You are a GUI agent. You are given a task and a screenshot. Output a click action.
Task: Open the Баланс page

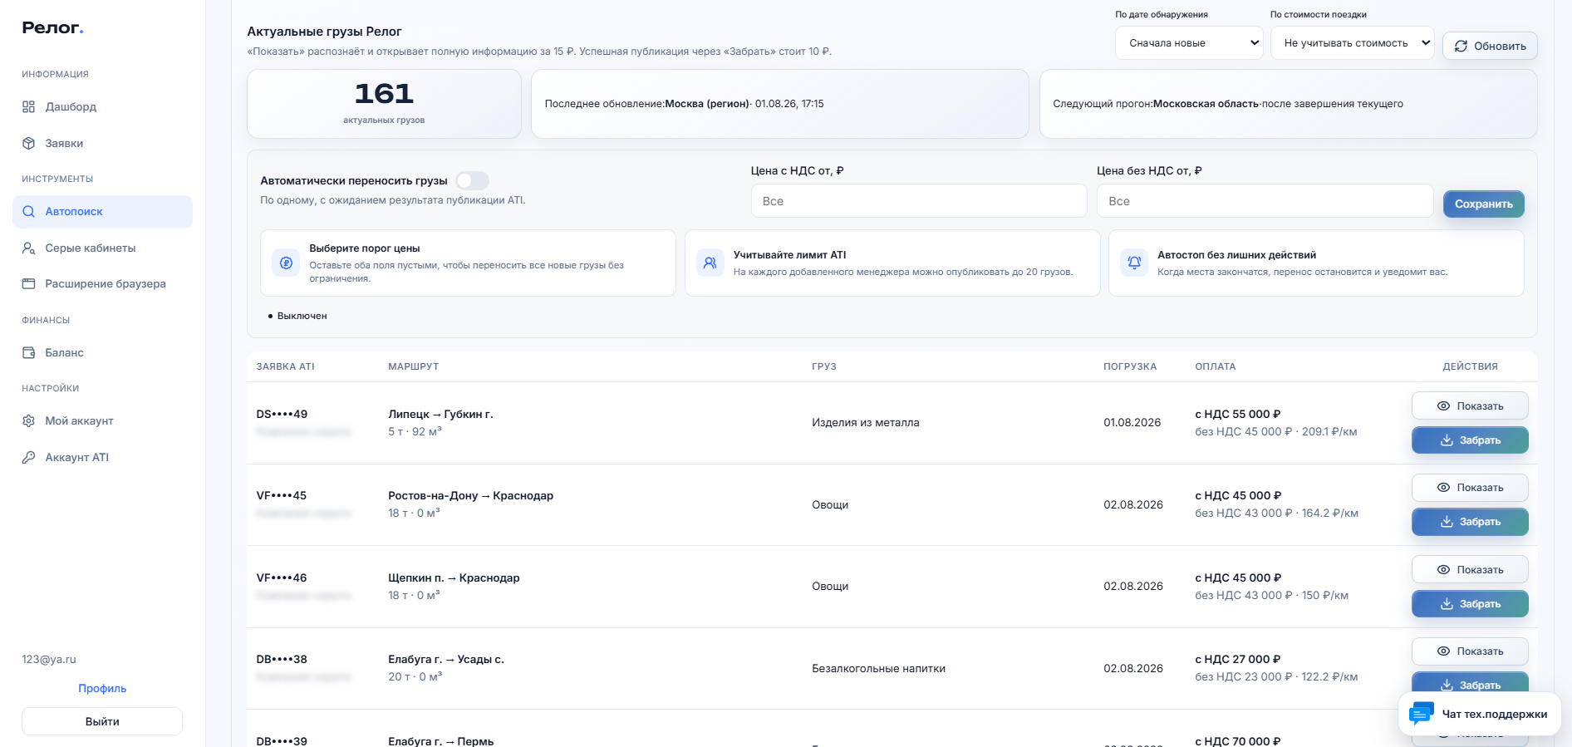coord(102,353)
